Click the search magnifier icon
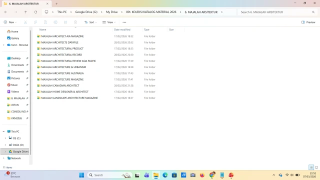Screen dimensions: 320x180 click(313, 12)
